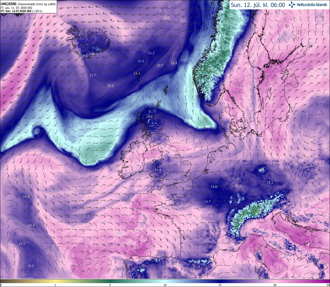Click the 17.7 value label south of Iceland

pos(93,75)
